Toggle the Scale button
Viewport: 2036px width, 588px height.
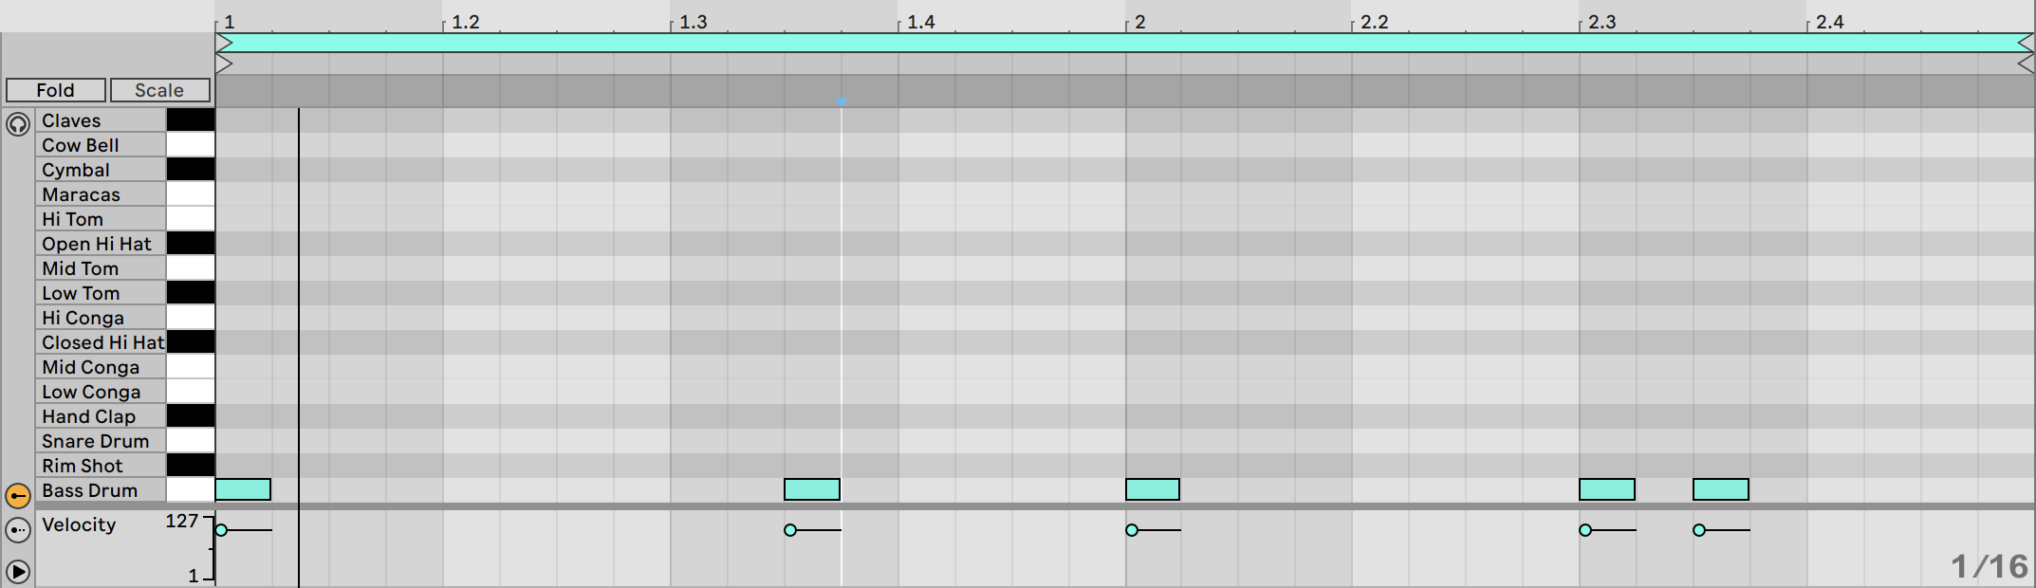point(159,90)
